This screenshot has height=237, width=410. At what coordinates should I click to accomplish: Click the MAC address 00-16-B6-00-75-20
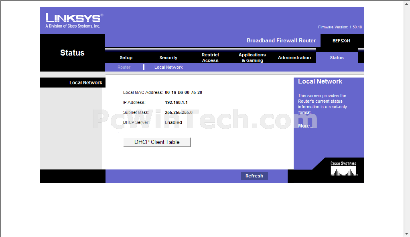[x=183, y=92]
